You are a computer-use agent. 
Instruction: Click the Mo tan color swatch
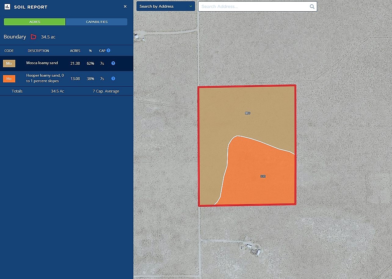tap(9, 63)
